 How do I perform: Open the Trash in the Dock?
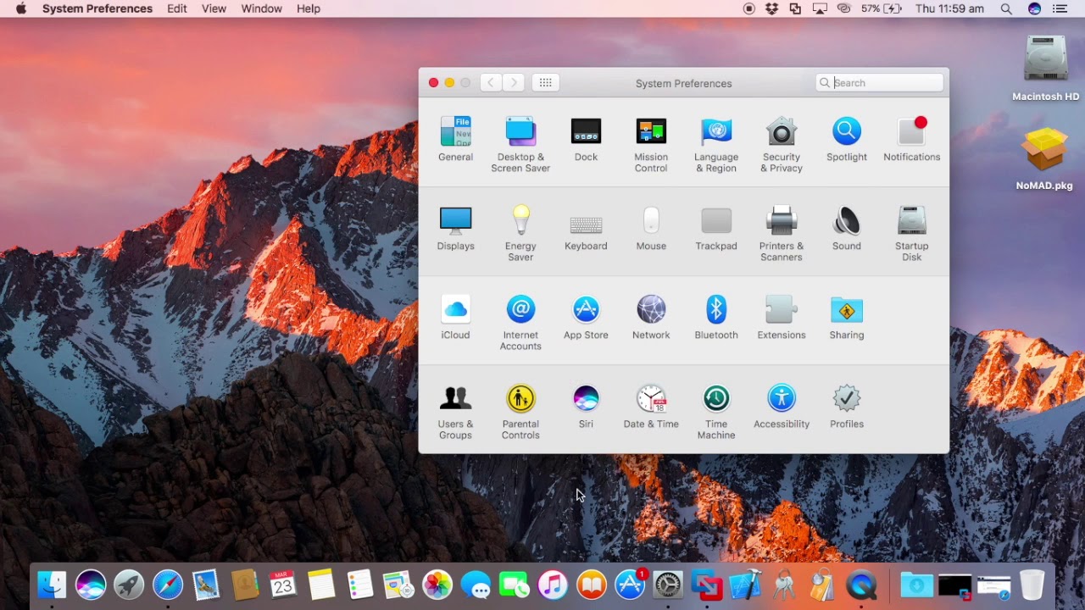[x=1032, y=585]
